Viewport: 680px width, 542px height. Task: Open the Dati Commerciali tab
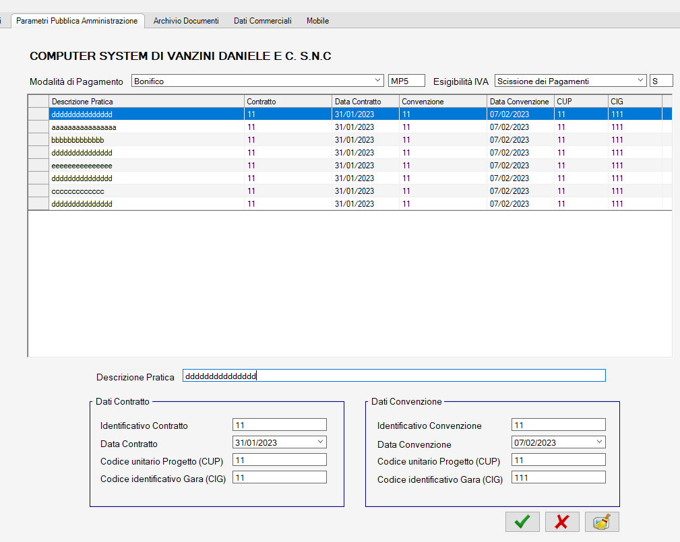click(263, 21)
